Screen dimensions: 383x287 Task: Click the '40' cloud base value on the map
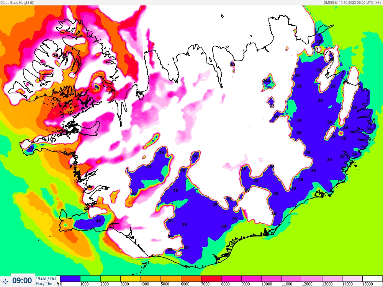(98, 221)
